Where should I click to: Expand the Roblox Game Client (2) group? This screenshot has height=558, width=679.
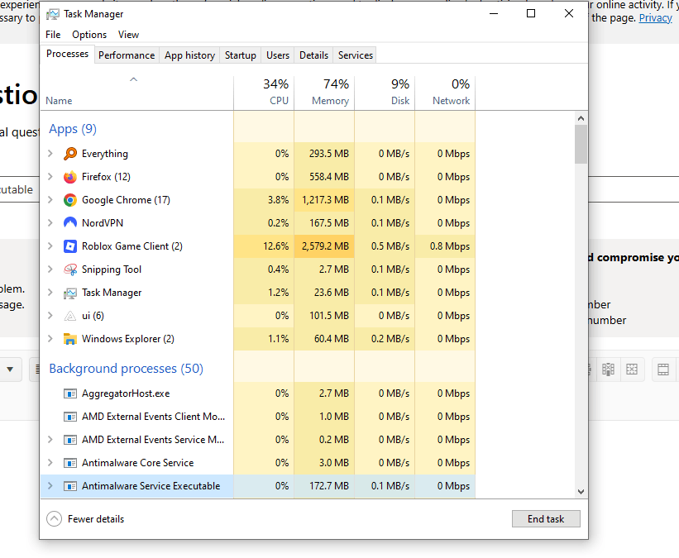(50, 246)
